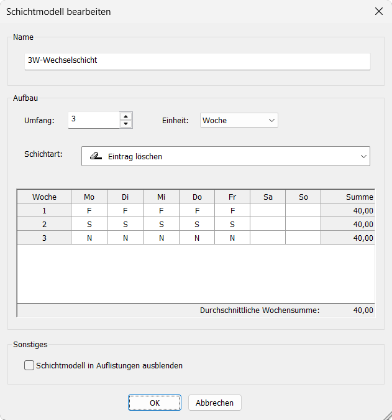Click the Fr column header
The image size is (392, 420).
coord(232,197)
